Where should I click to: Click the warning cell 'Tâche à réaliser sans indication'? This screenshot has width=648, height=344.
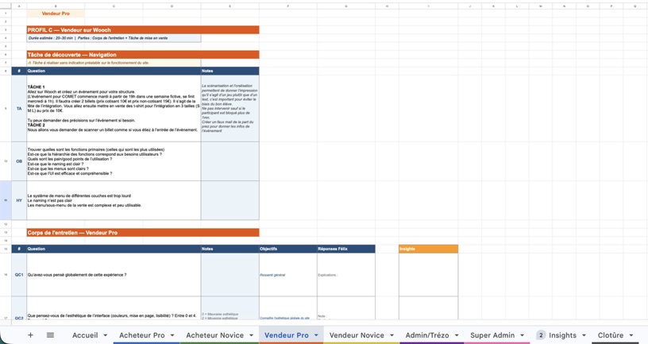[x=114, y=63]
